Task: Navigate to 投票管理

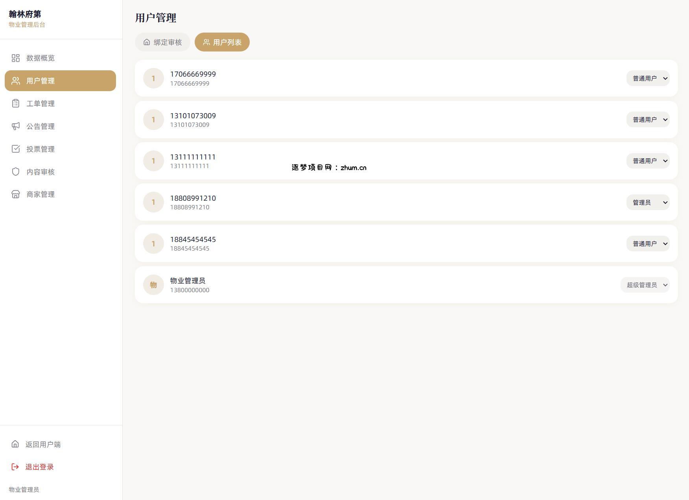Action: 60,149
